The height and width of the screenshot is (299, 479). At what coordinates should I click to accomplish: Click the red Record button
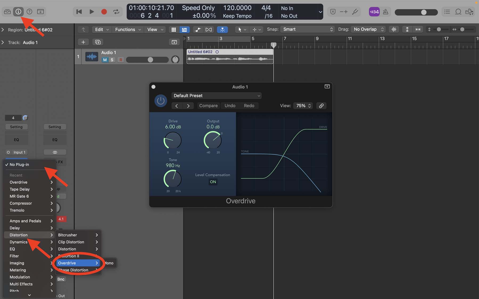[104, 11]
